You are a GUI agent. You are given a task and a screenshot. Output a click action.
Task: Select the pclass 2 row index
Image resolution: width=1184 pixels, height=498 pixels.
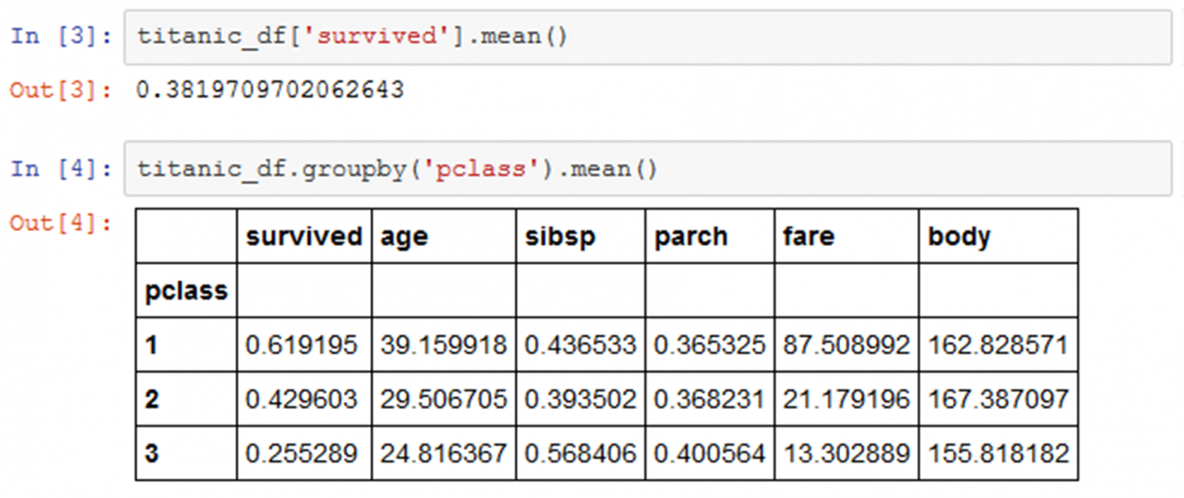(x=152, y=400)
